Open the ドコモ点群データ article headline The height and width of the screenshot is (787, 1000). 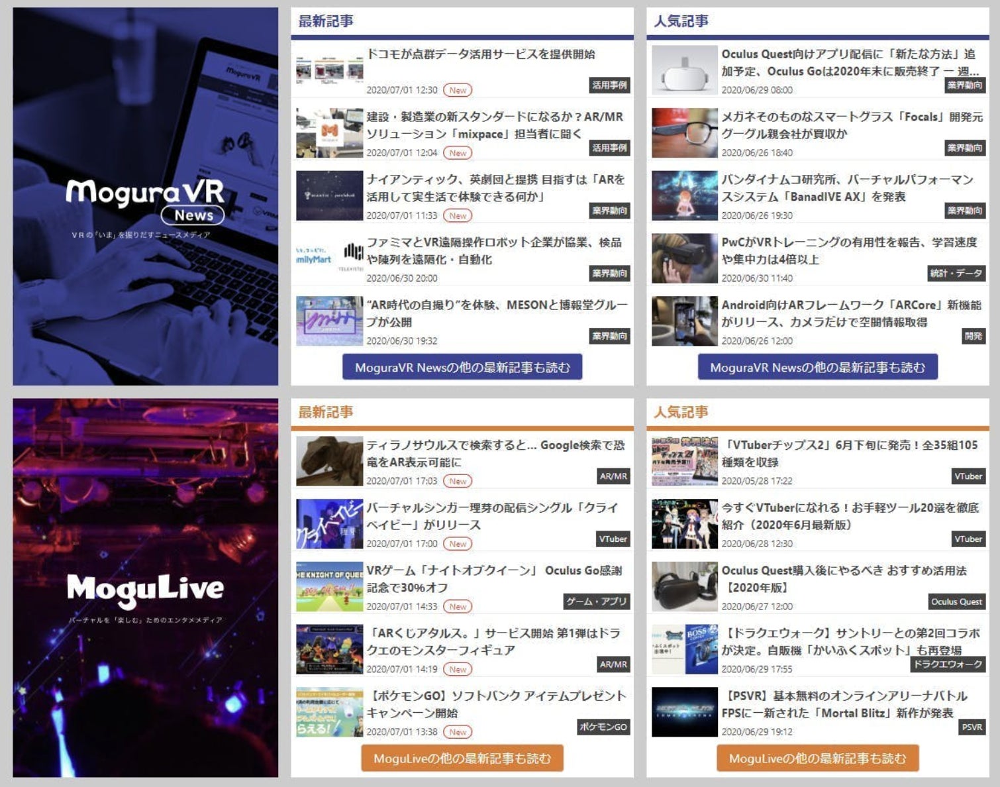481,54
